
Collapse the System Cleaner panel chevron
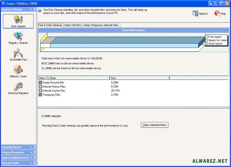click(34, 9)
